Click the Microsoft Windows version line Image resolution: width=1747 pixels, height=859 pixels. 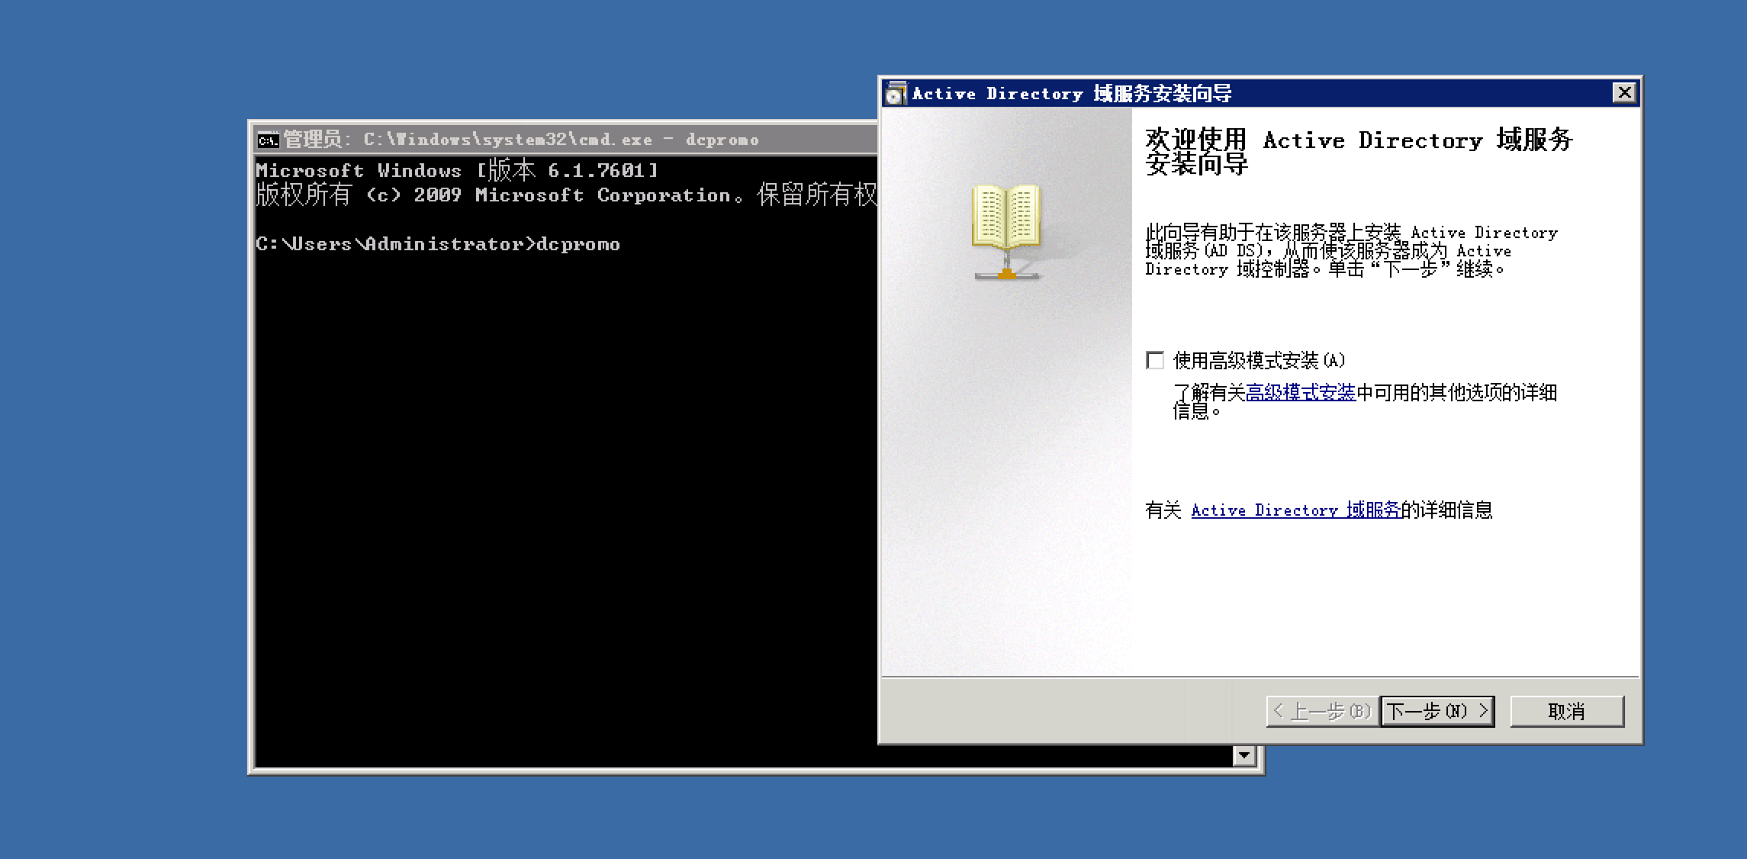click(456, 170)
